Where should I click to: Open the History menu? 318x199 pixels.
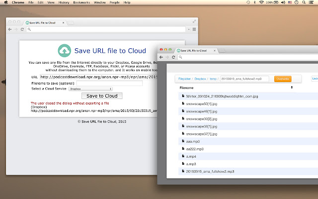point(64,2)
